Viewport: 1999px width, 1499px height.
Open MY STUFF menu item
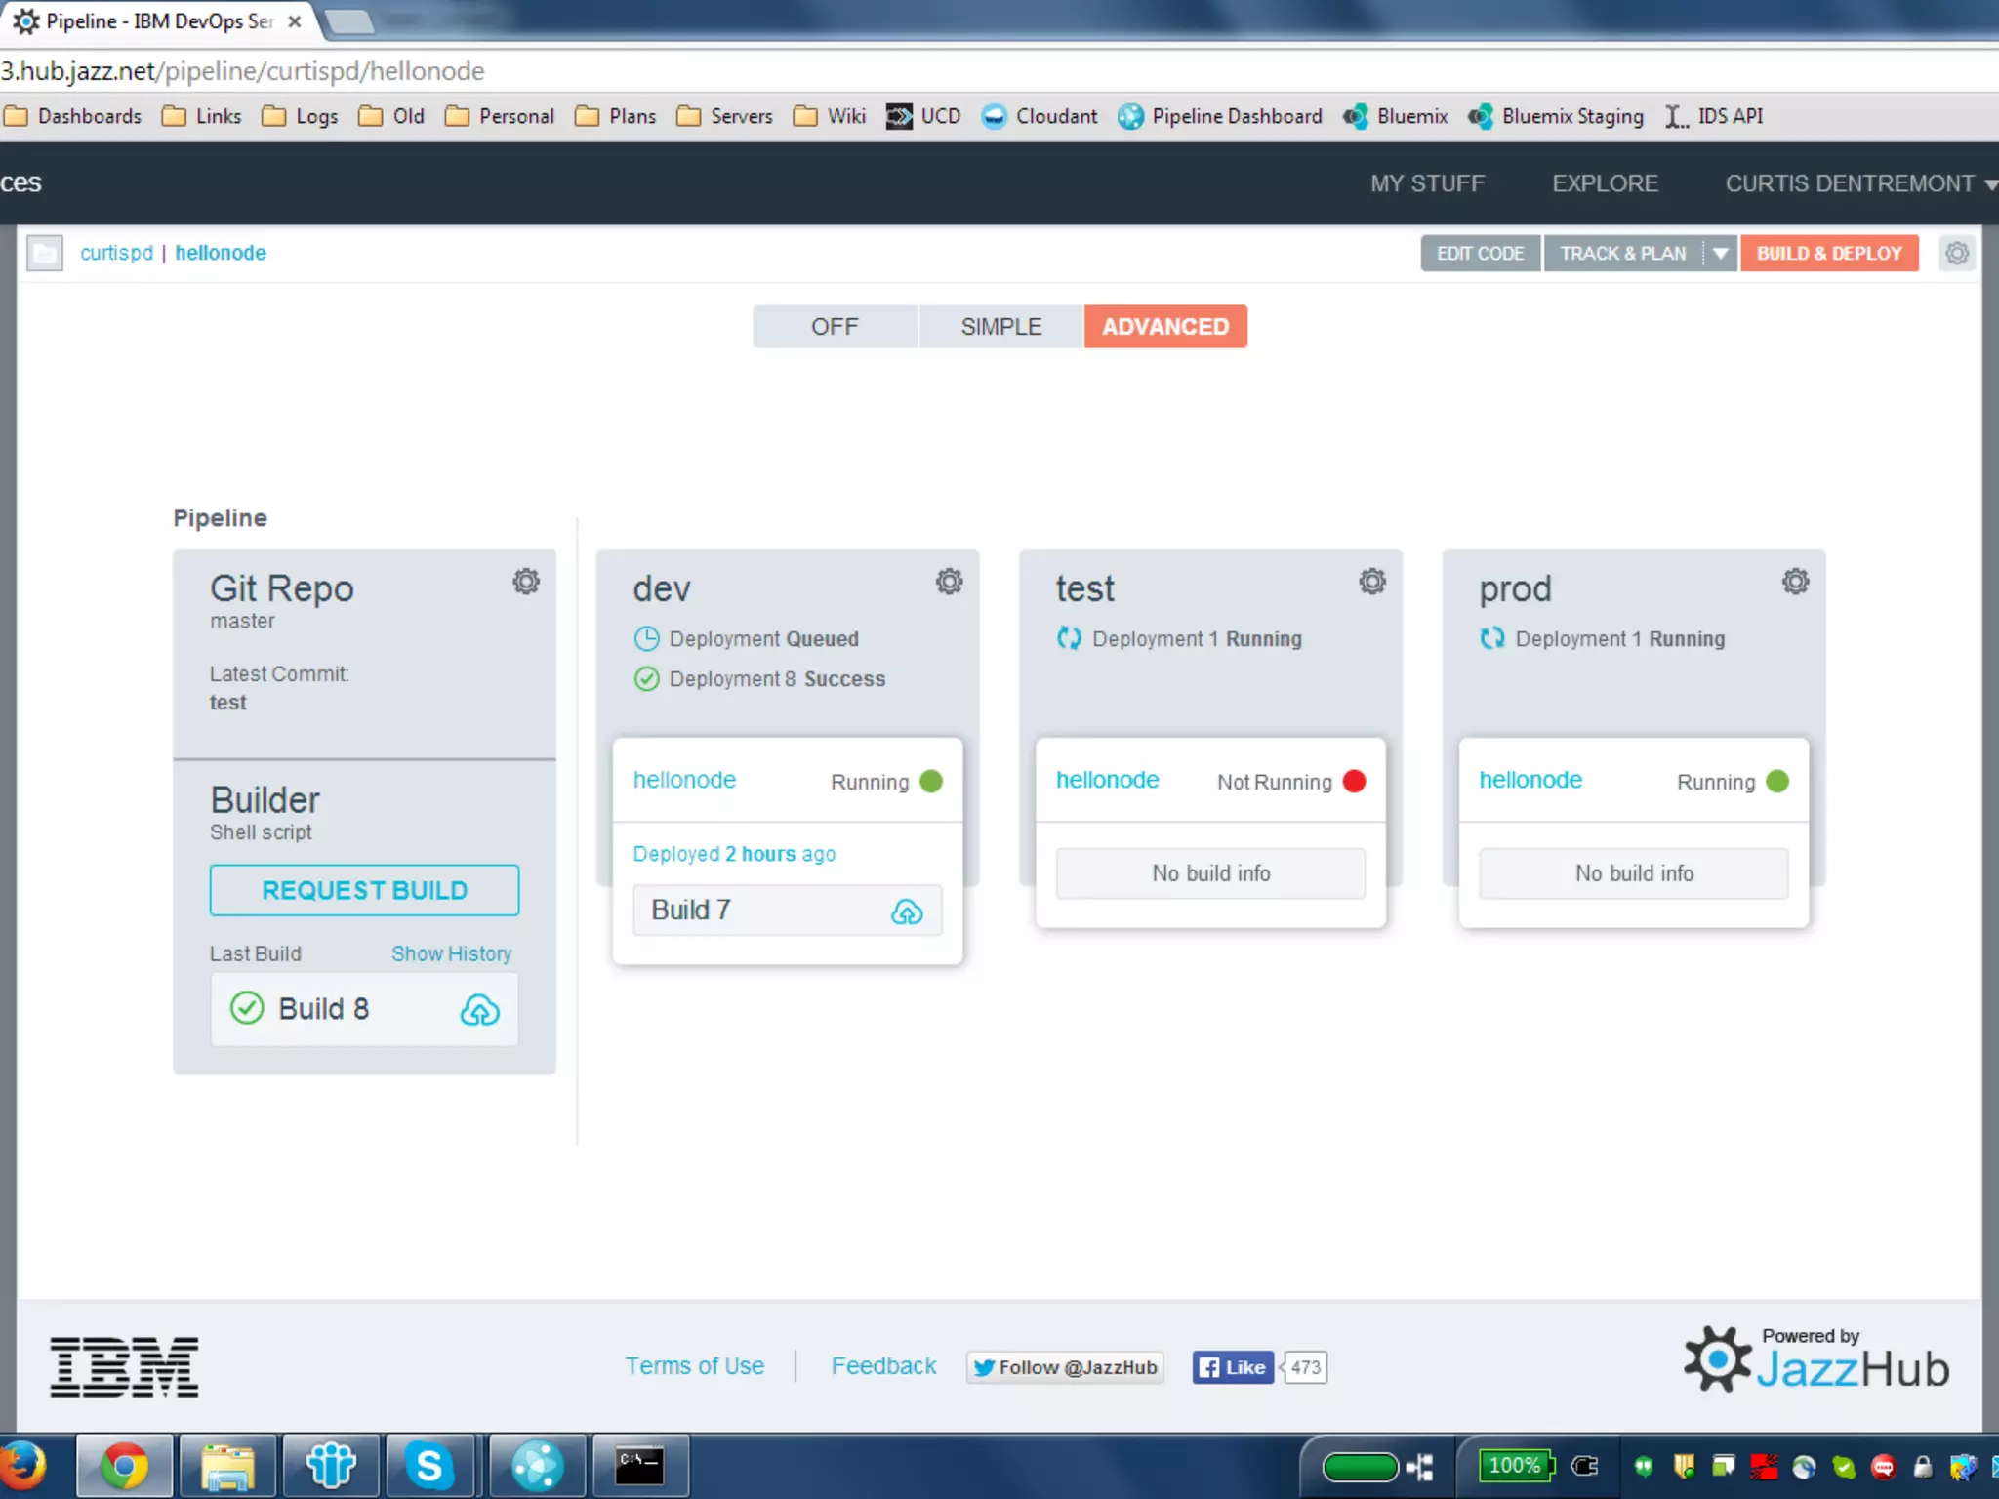pos(1427,183)
